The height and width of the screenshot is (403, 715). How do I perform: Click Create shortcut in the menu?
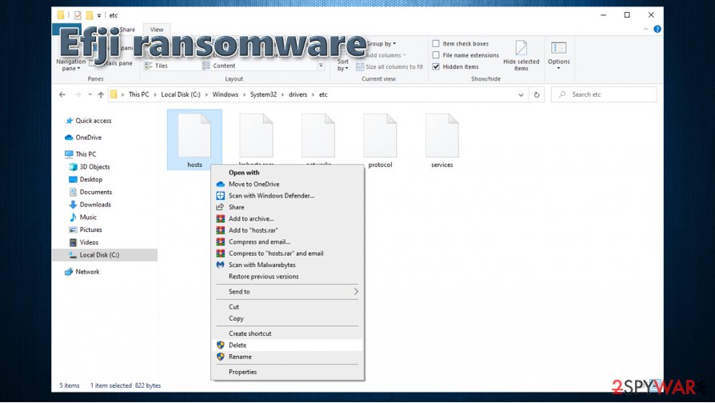[287, 333]
